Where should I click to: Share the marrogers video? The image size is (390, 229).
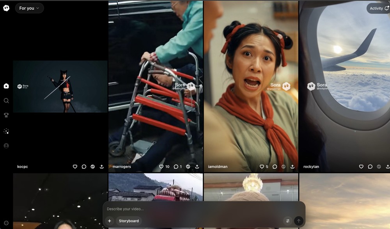pyautogui.click(x=197, y=167)
